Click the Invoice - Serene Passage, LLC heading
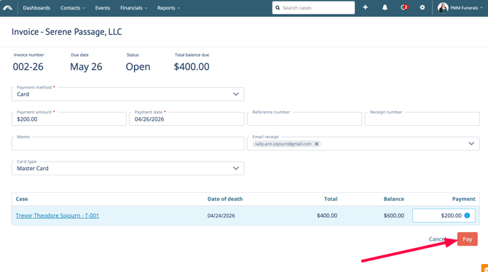The image size is (488, 272). click(x=66, y=32)
